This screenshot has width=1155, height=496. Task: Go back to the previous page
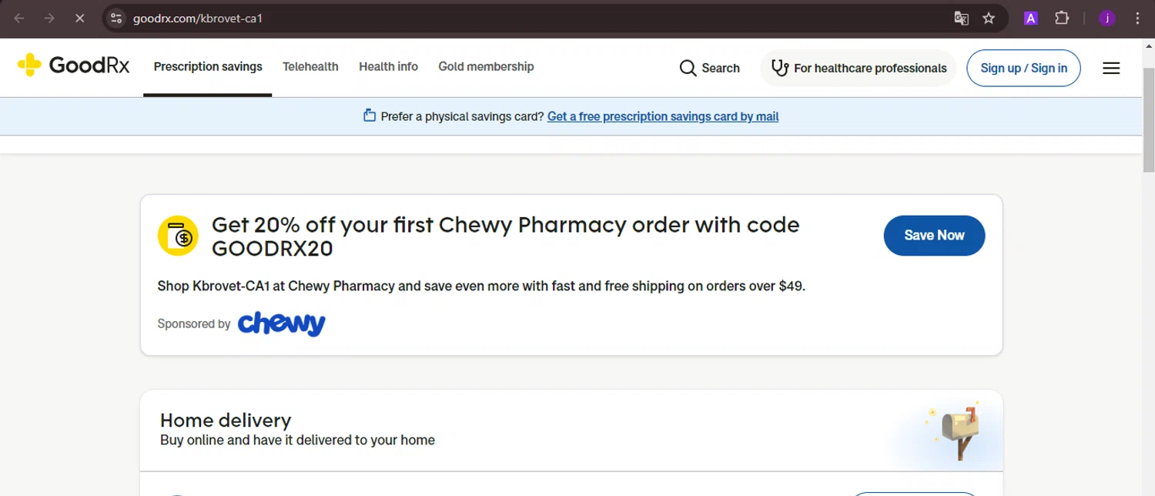pyautogui.click(x=19, y=18)
